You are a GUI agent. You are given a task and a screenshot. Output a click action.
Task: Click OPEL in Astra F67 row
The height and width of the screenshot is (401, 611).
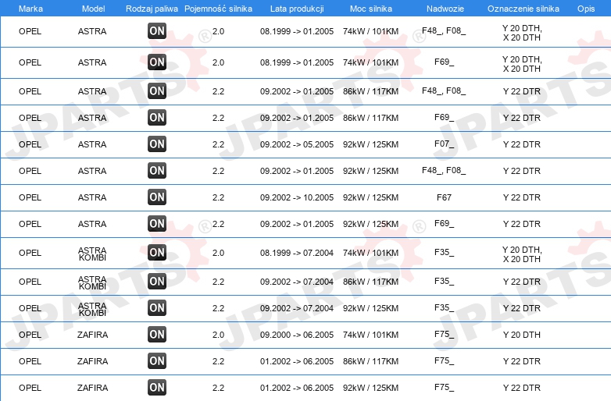[30, 197]
